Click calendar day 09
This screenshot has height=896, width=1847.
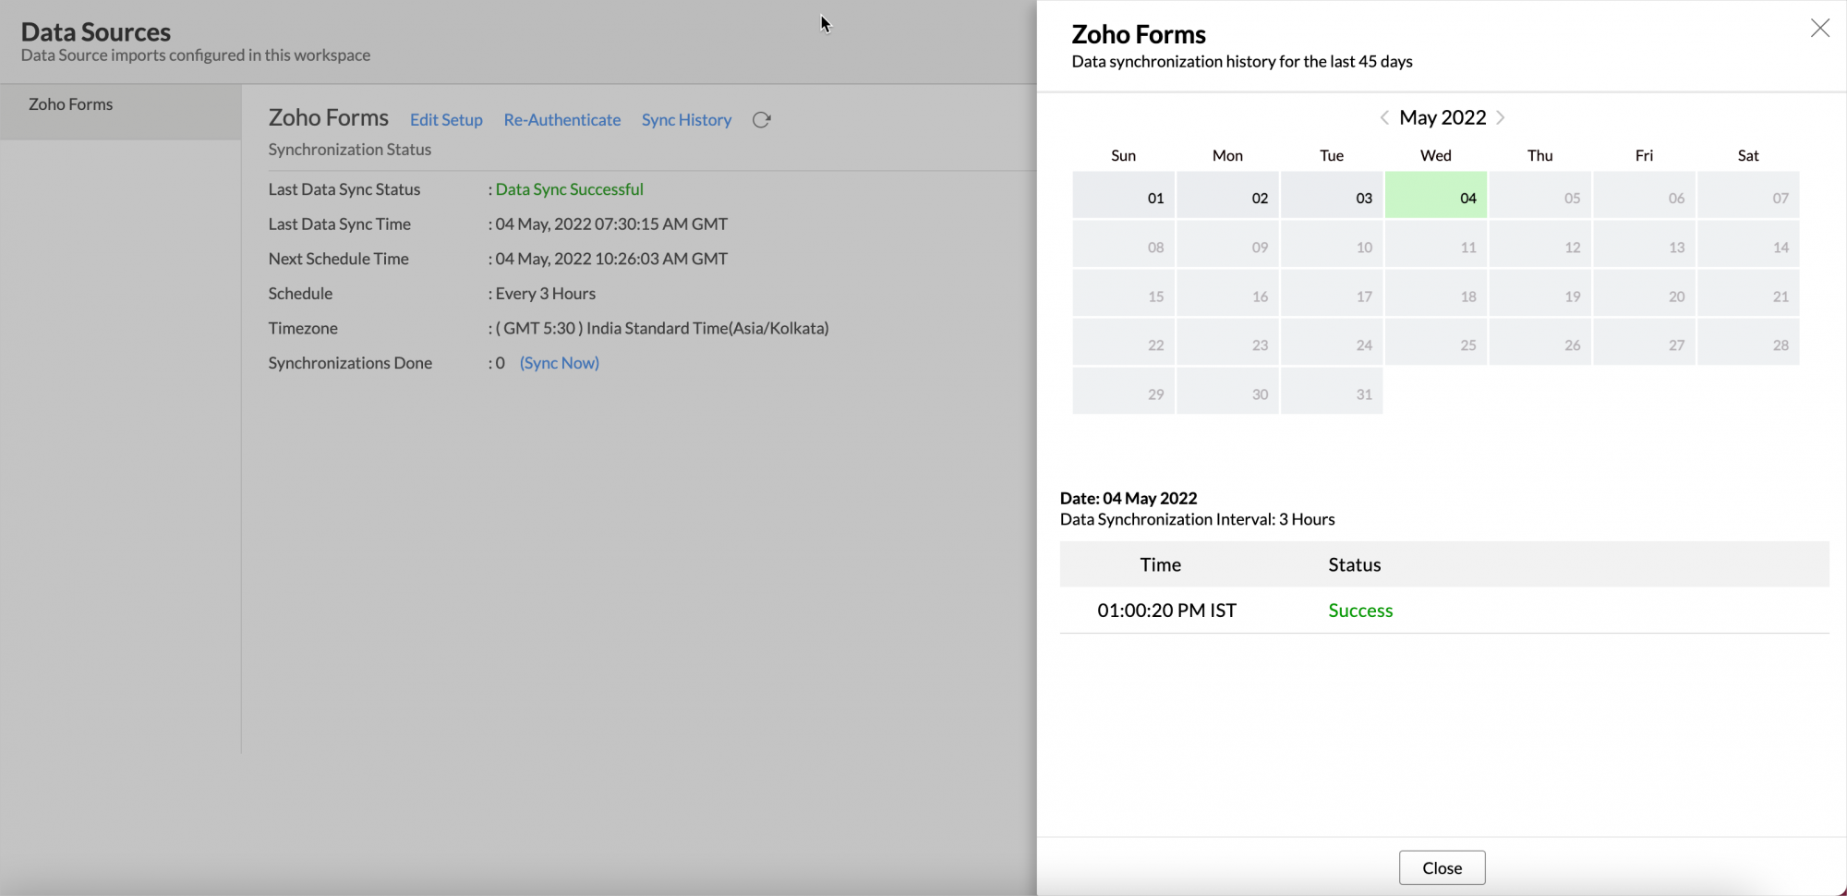pyautogui.click(x=1227, y=245)
